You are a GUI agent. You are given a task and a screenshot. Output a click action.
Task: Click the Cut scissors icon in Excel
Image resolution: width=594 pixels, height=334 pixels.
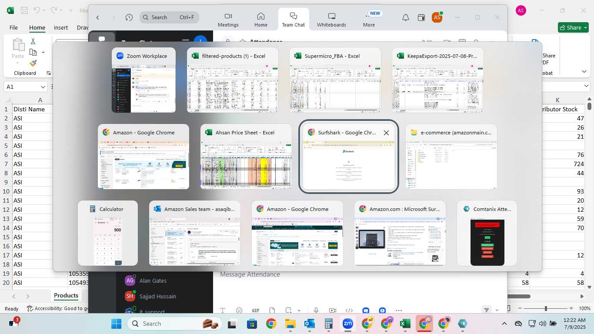(33, 41)
